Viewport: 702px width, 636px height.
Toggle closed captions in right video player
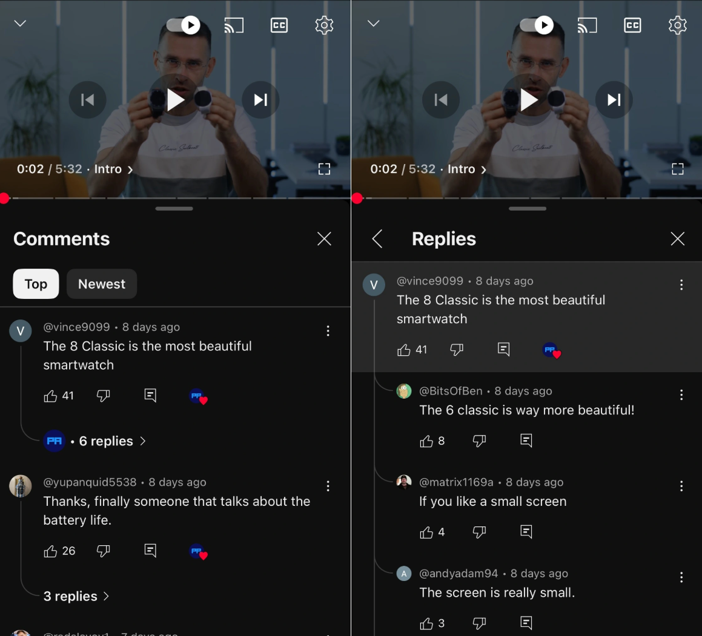[x=632, y=25]
